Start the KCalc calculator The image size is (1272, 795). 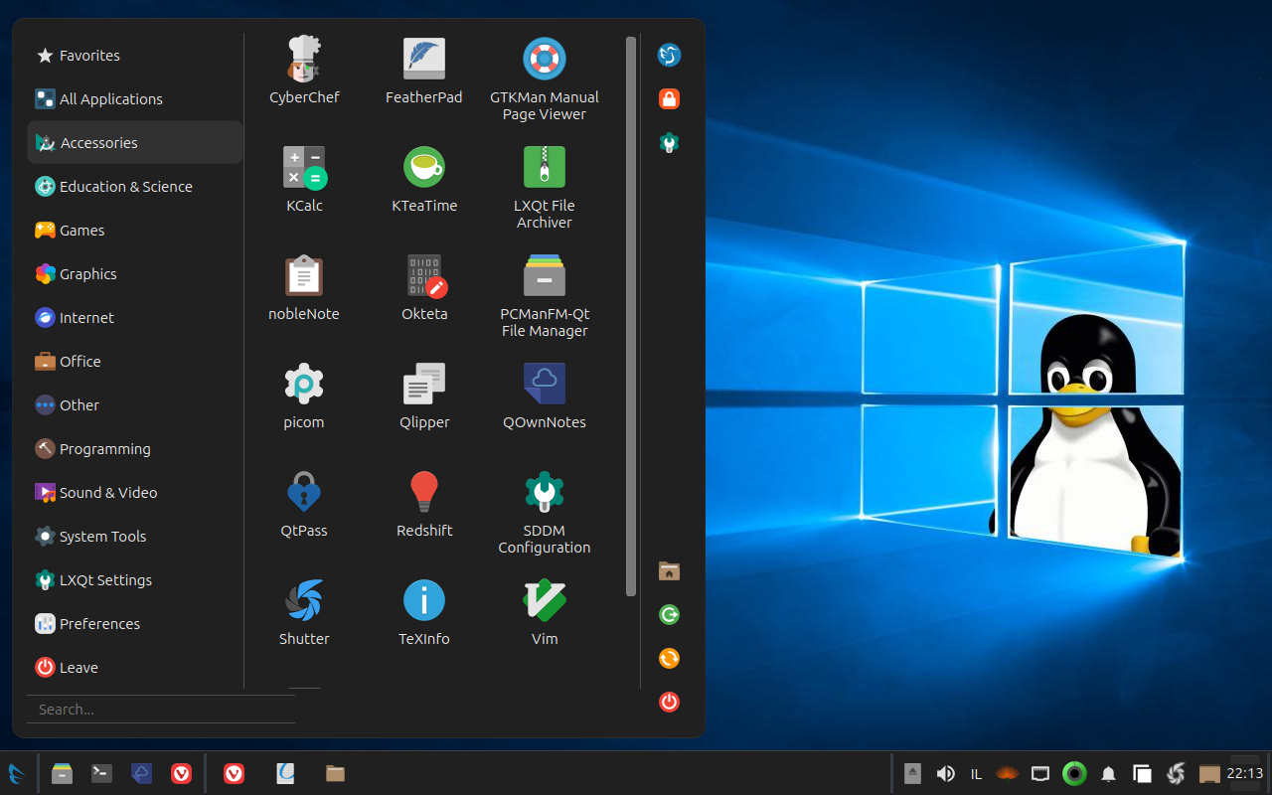(x=304, y=177)
